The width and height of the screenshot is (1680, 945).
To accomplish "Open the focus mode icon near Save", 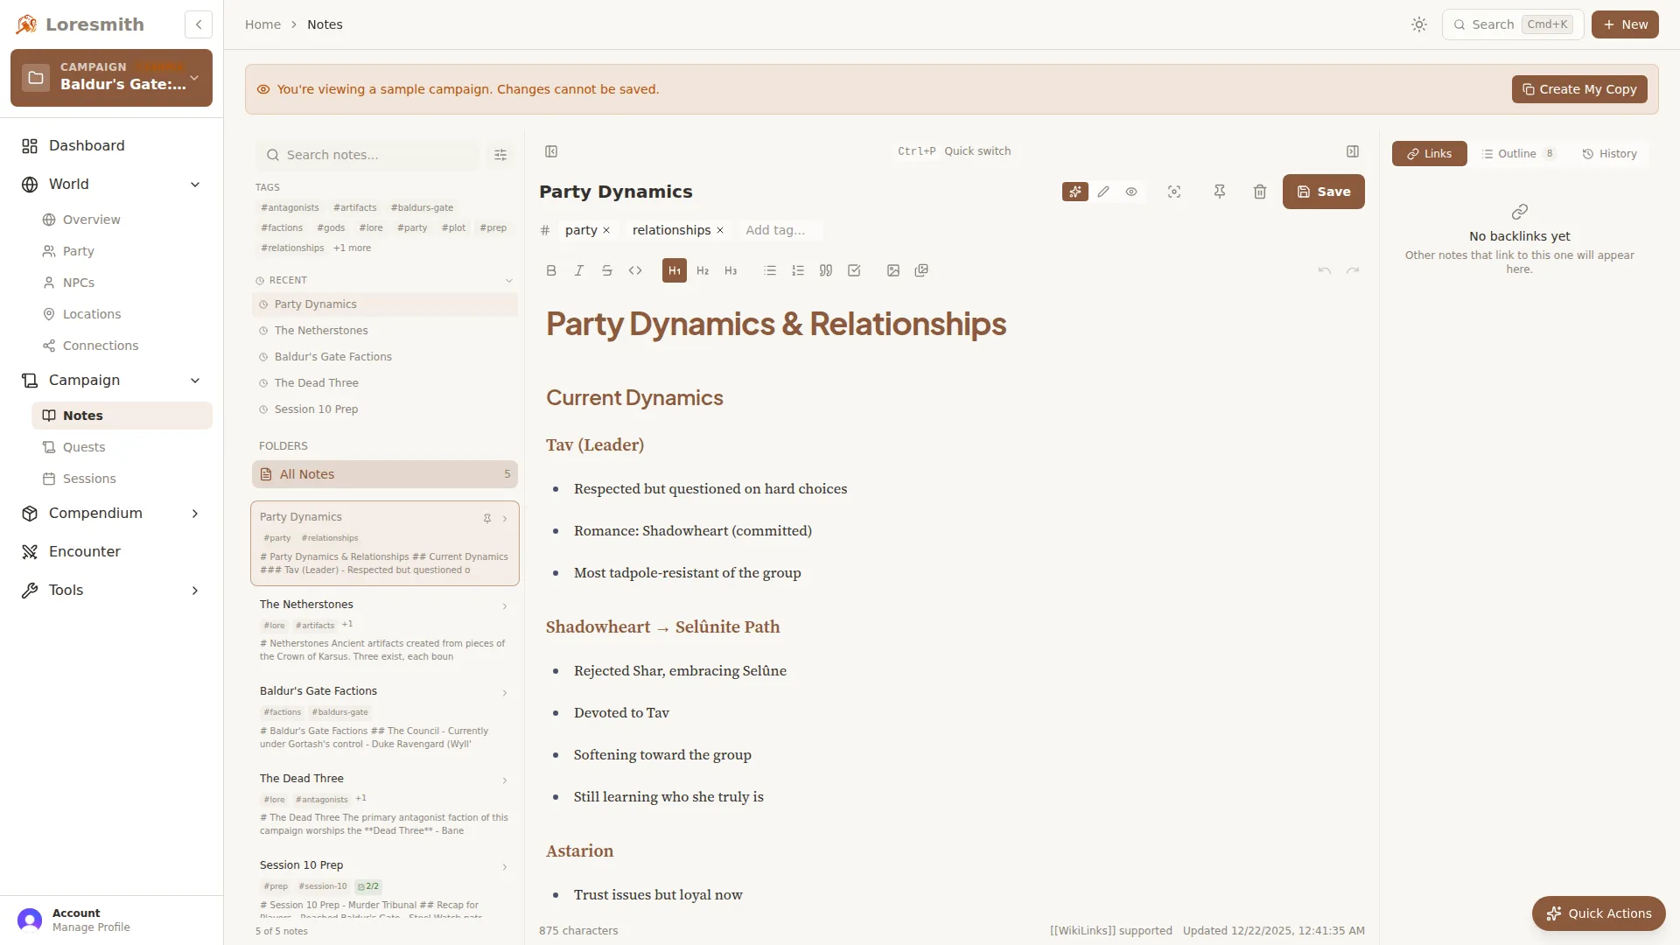I will click(x=1173, y=191).
